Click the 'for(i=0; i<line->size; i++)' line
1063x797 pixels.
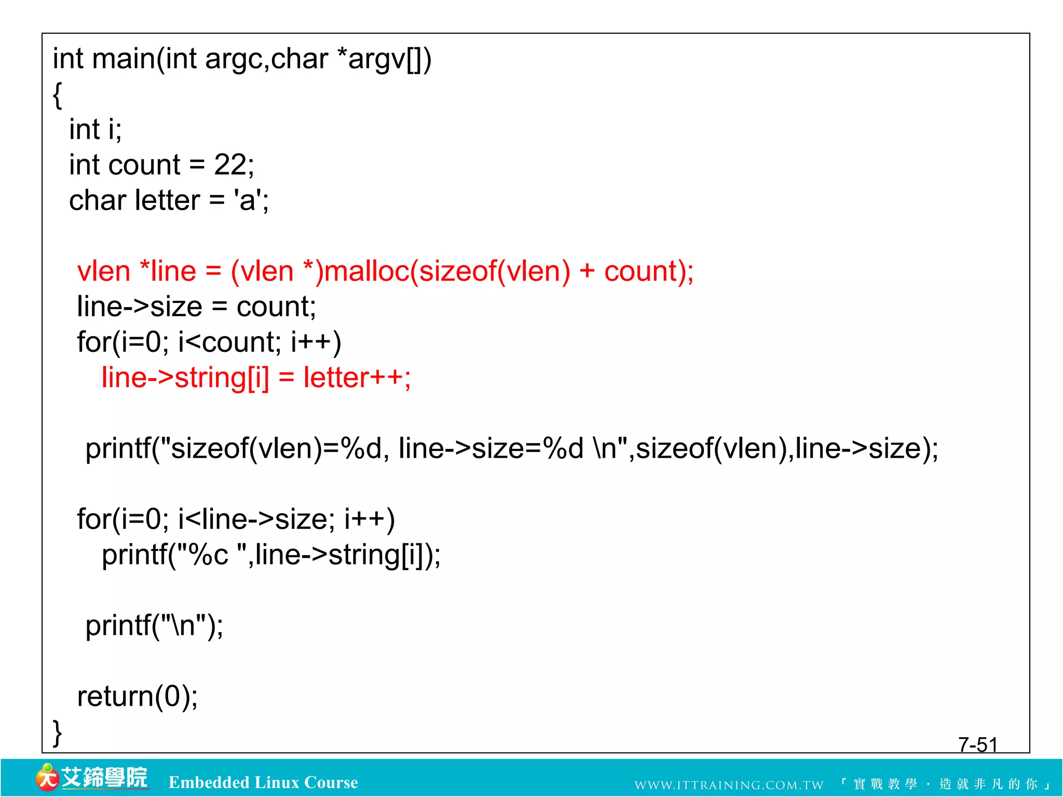[236, 519]
